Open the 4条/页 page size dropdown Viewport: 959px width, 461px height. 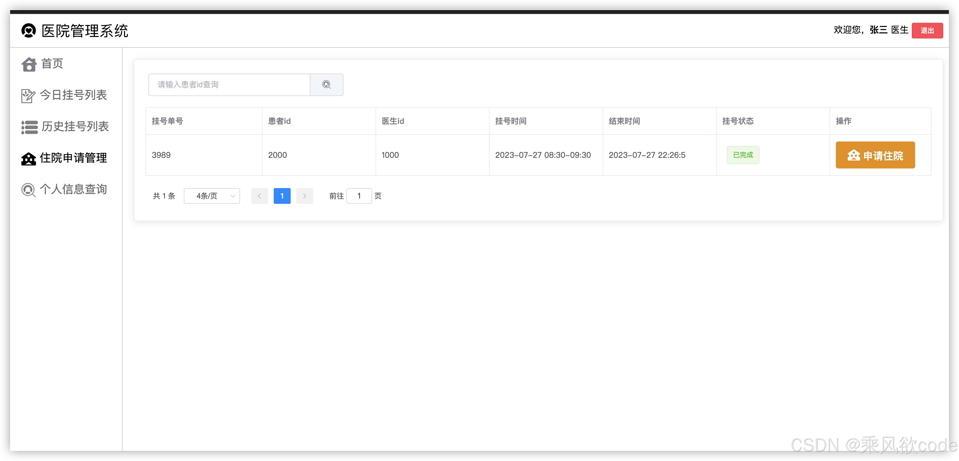point(211,196)
